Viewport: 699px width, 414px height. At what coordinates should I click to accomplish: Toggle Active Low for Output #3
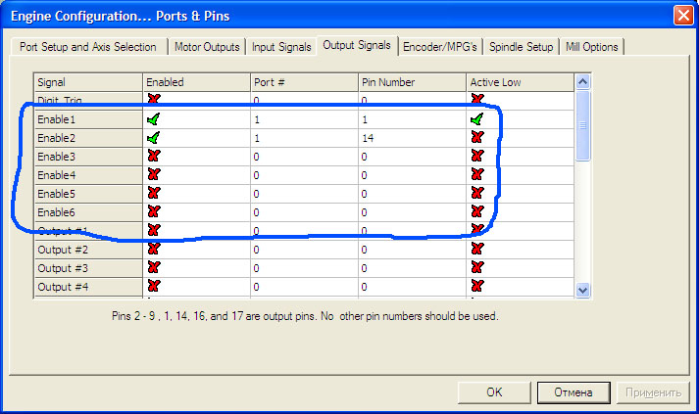click(x=477, y=268)
